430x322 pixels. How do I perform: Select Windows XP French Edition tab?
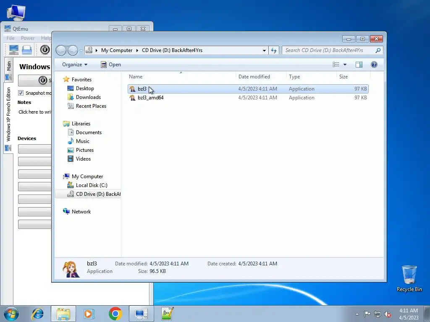[x=8, y=118]
